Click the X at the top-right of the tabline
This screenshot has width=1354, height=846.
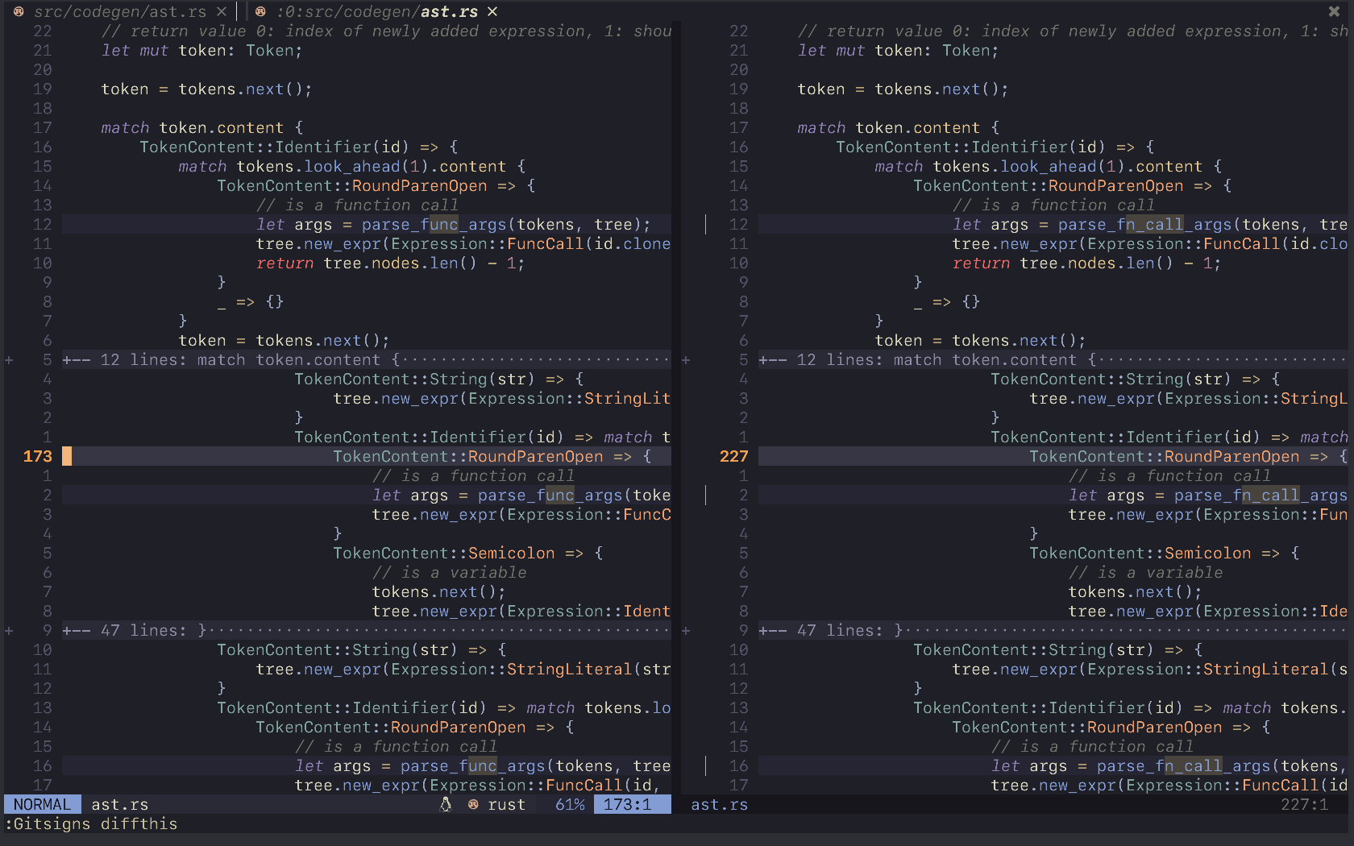(1334, 11)
